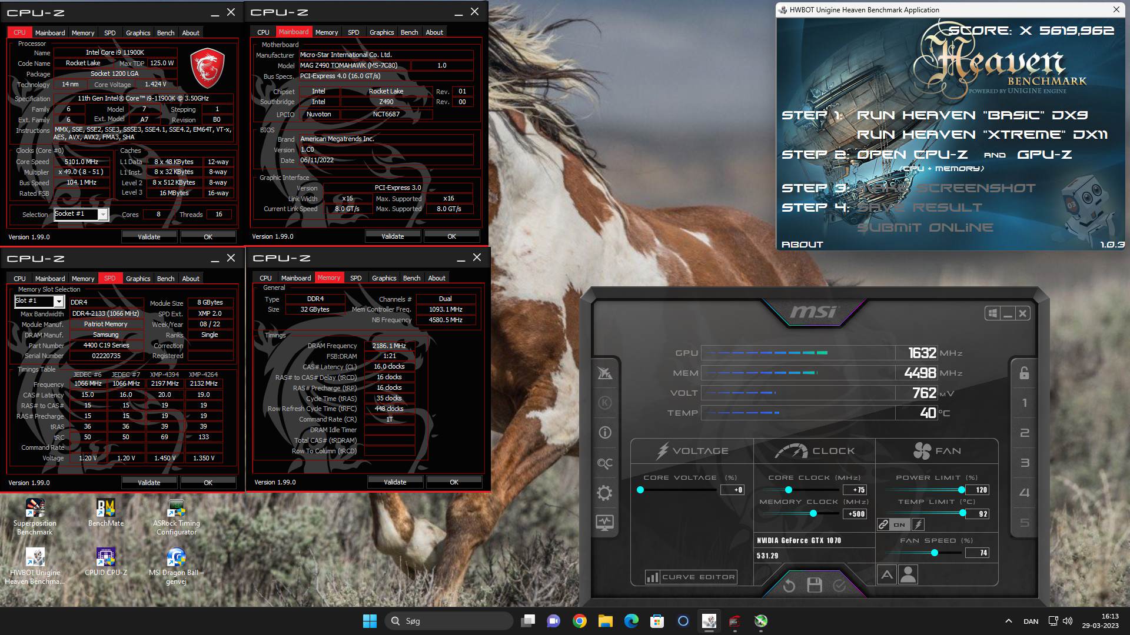
Task: Open MSI Dragon Ball shortcut
Action: click(x=177, y=566)
